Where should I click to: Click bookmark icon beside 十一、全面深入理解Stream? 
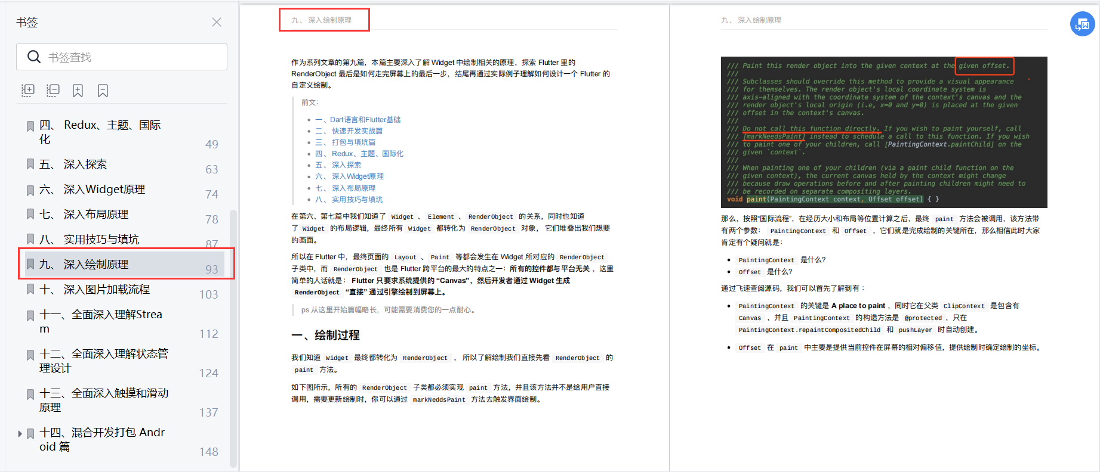coord(30,315)
